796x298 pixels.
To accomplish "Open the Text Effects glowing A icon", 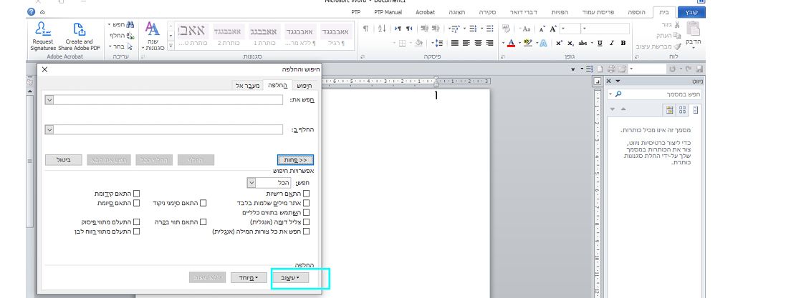I will tap(543, 43).
